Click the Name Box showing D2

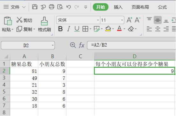click(26, 45)
